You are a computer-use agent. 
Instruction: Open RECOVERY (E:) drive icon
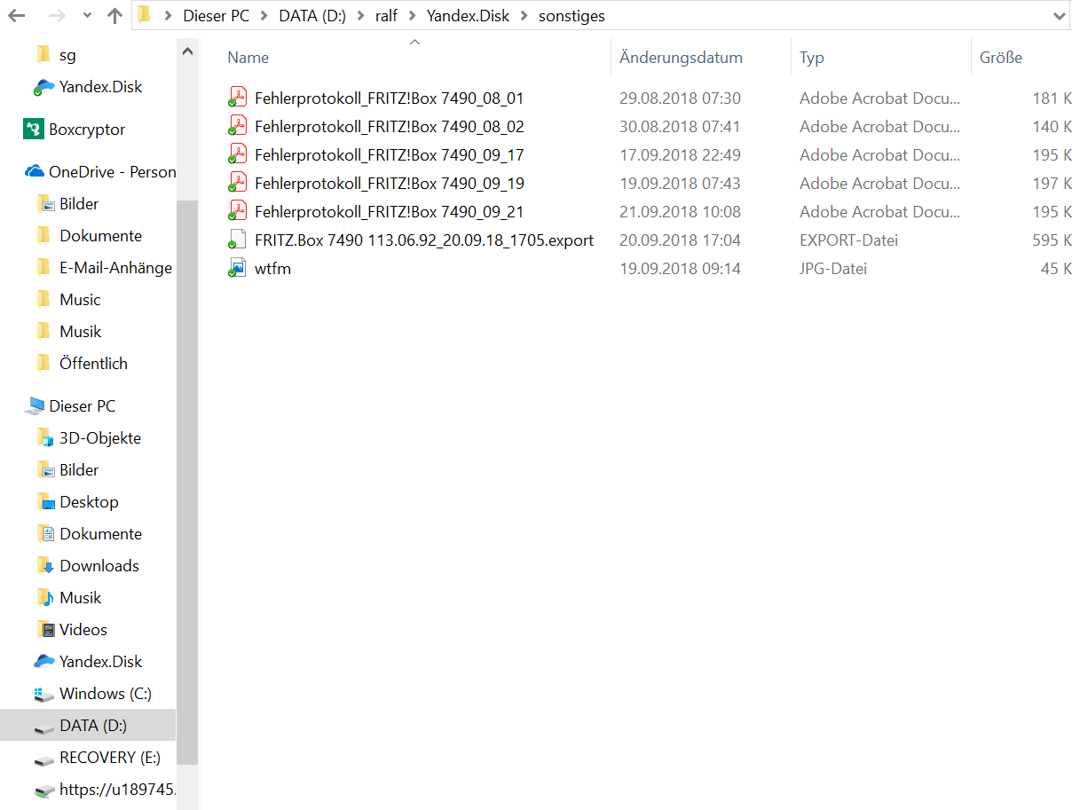click(44, 759)
